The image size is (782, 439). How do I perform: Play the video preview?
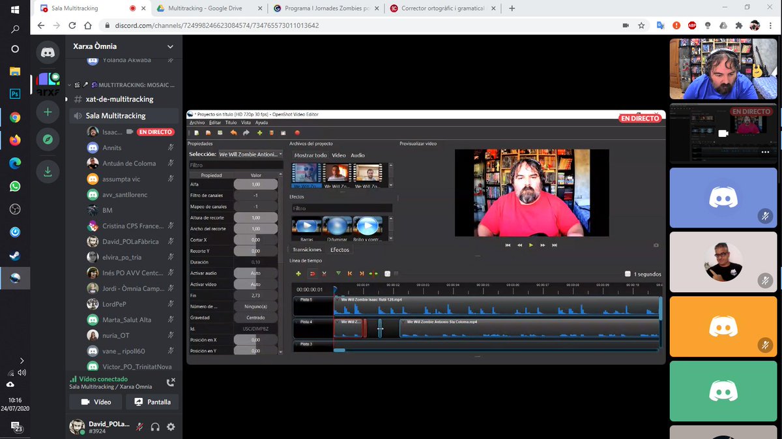tap(531, 245)
